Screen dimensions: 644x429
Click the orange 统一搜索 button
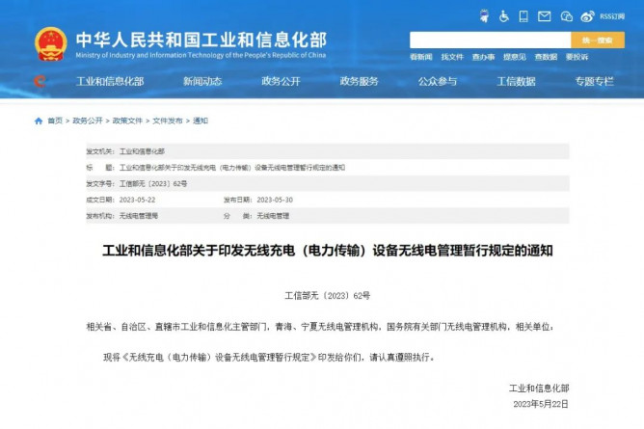click(598, 40)
